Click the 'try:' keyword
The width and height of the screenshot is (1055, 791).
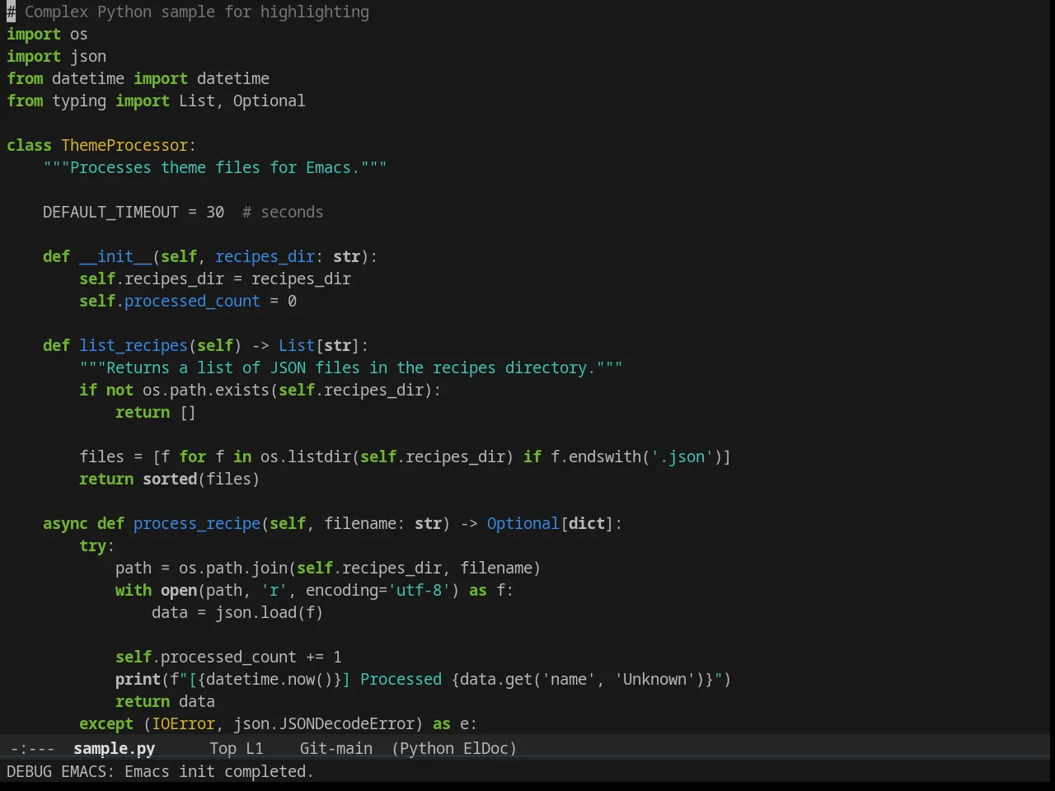click(x=96, y=545)
